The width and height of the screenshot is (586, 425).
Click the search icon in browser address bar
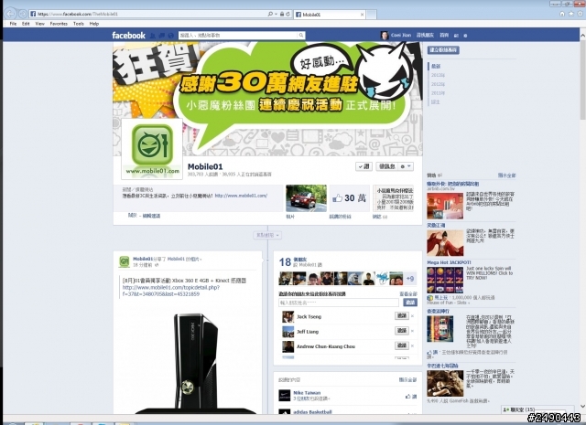pos(270,15)
